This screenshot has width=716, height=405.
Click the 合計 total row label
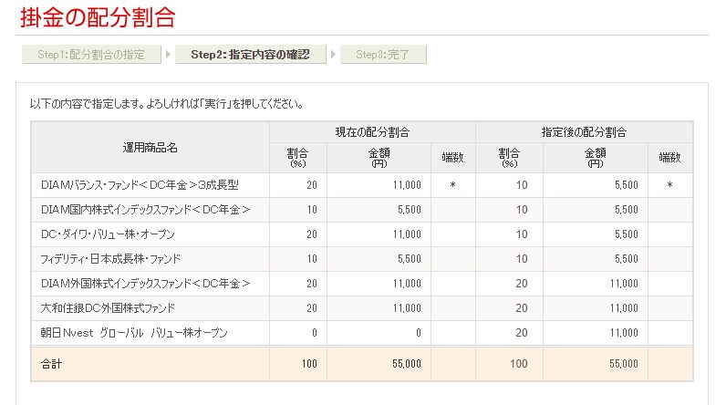coord(51,363)
